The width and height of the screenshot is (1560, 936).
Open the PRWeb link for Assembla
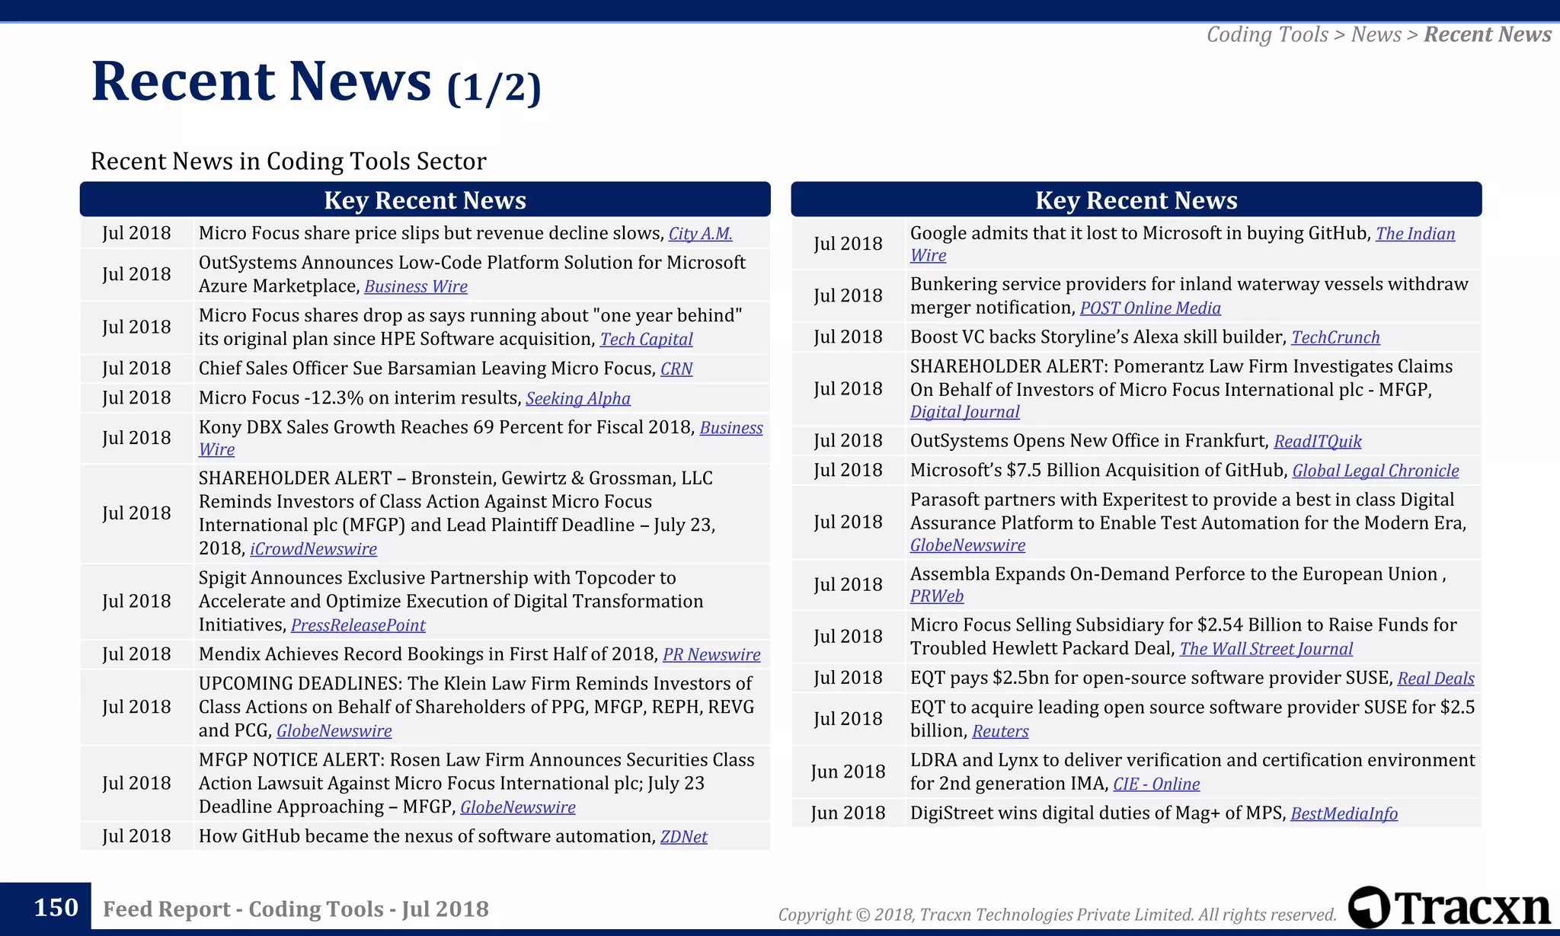pos(937,596)
